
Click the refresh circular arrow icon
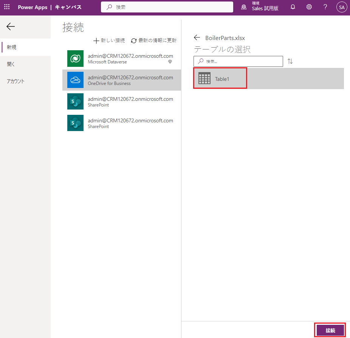click(x=134, y=40)
